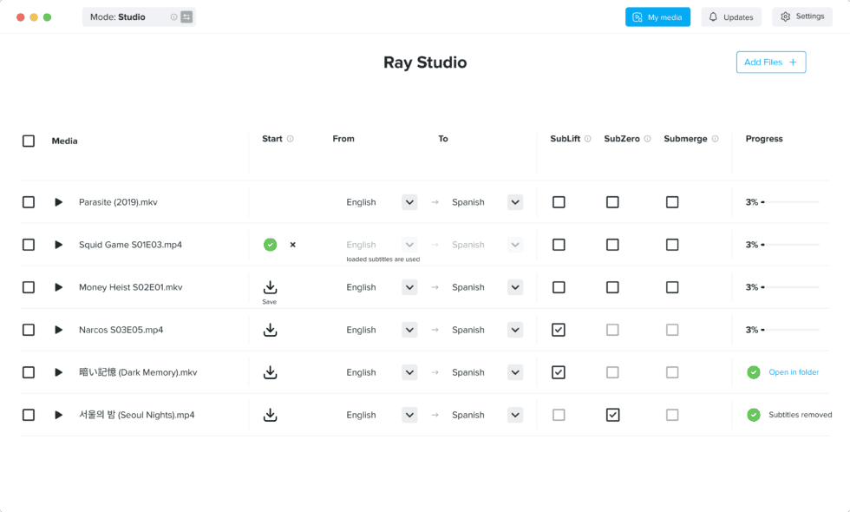
Task: Click Narcos progress bar at 3%
Action: pos(790,330)
